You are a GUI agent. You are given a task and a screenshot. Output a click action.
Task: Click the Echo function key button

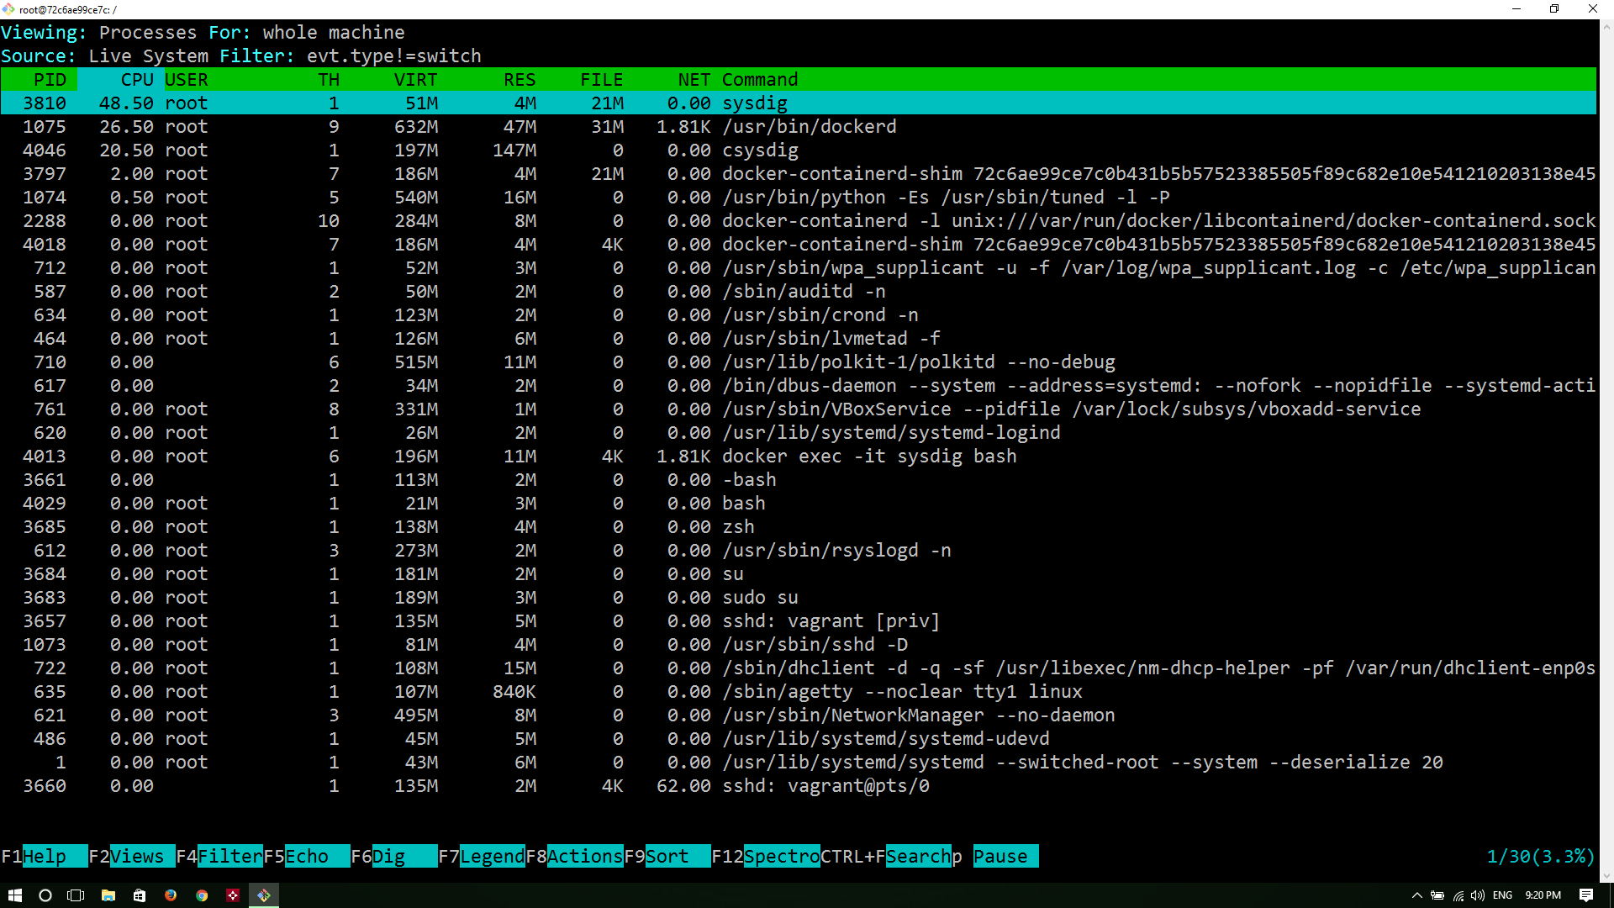pos(318,856)
